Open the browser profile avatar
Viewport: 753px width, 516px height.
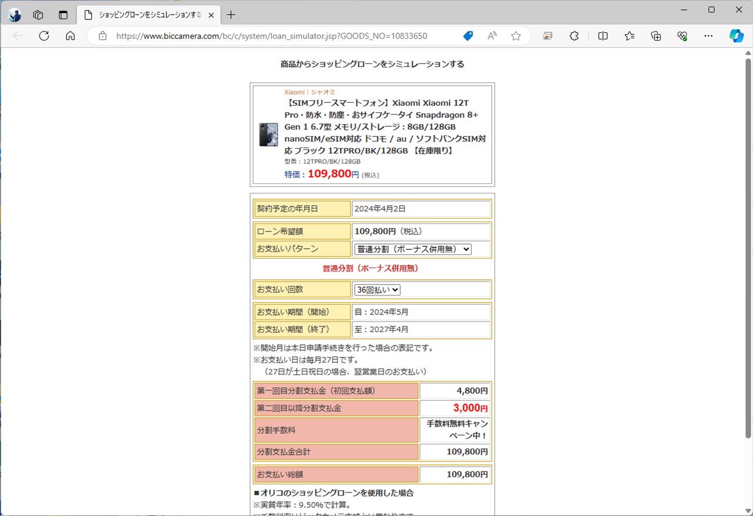pyautogui.click(x=14, y=15)
